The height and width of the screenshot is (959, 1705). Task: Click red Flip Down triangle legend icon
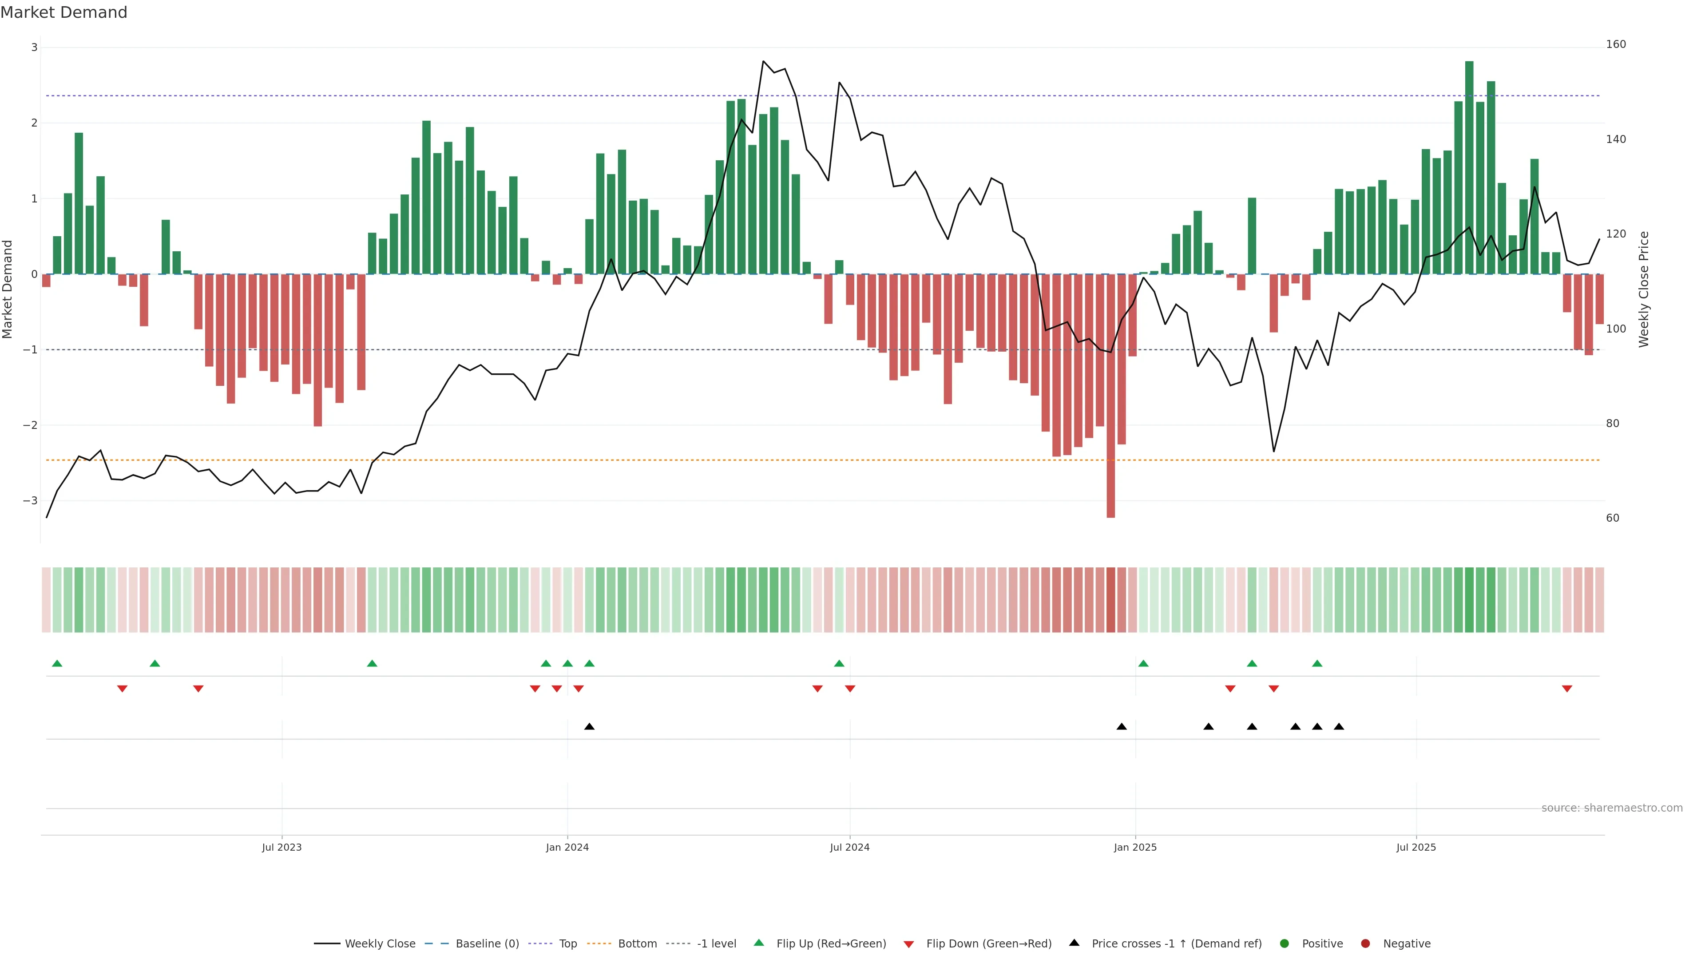point(909,944)
